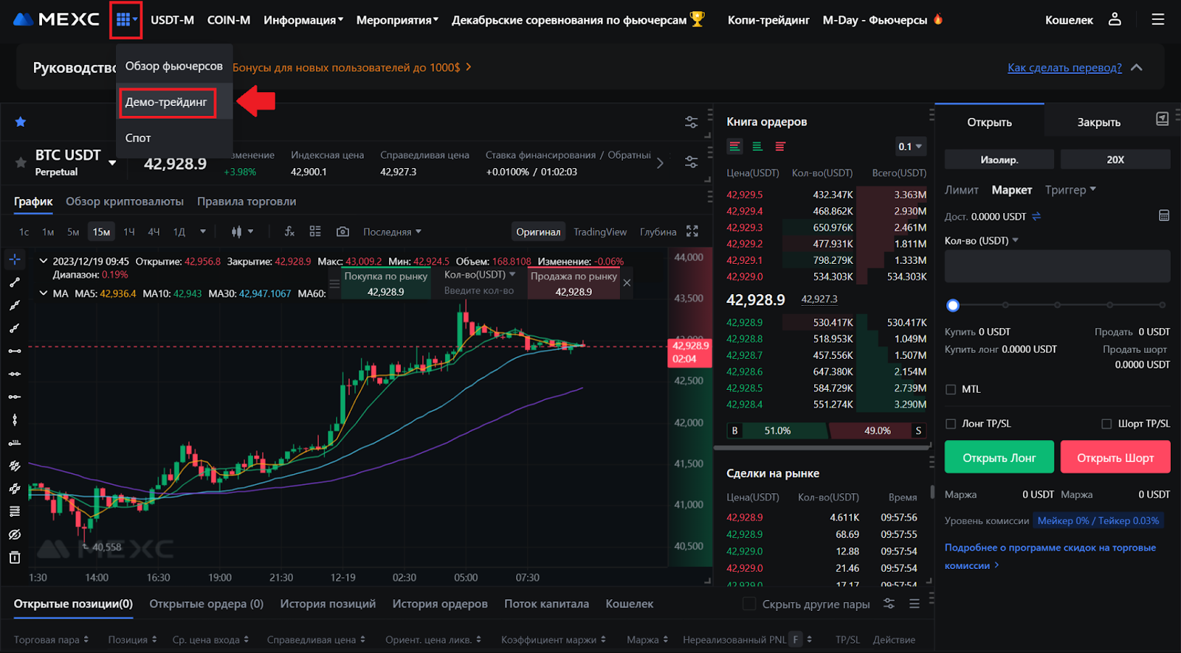Adjust leverage with 20X button
The image size is (1181, 653).
[1115, 159]
